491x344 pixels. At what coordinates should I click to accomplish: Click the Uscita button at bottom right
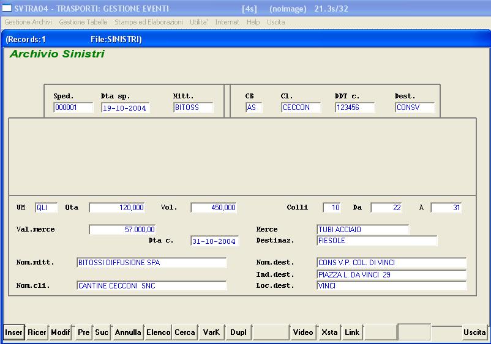(474, 332)
